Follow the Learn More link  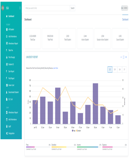pyautogui.click(x=56, y=68)
